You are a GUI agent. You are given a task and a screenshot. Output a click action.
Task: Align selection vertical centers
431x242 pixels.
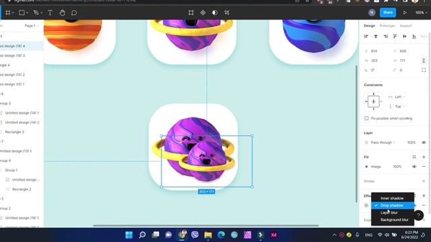405,36
